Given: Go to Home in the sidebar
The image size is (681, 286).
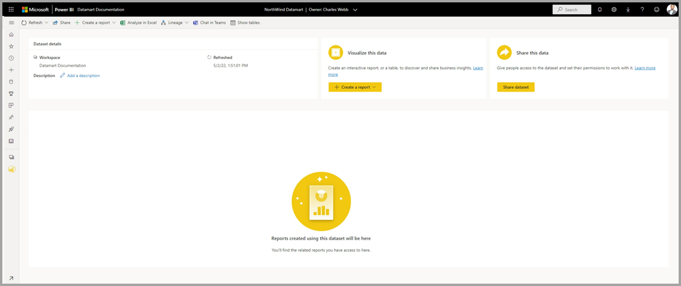Looking at the screenshot, I should [11, 34].
